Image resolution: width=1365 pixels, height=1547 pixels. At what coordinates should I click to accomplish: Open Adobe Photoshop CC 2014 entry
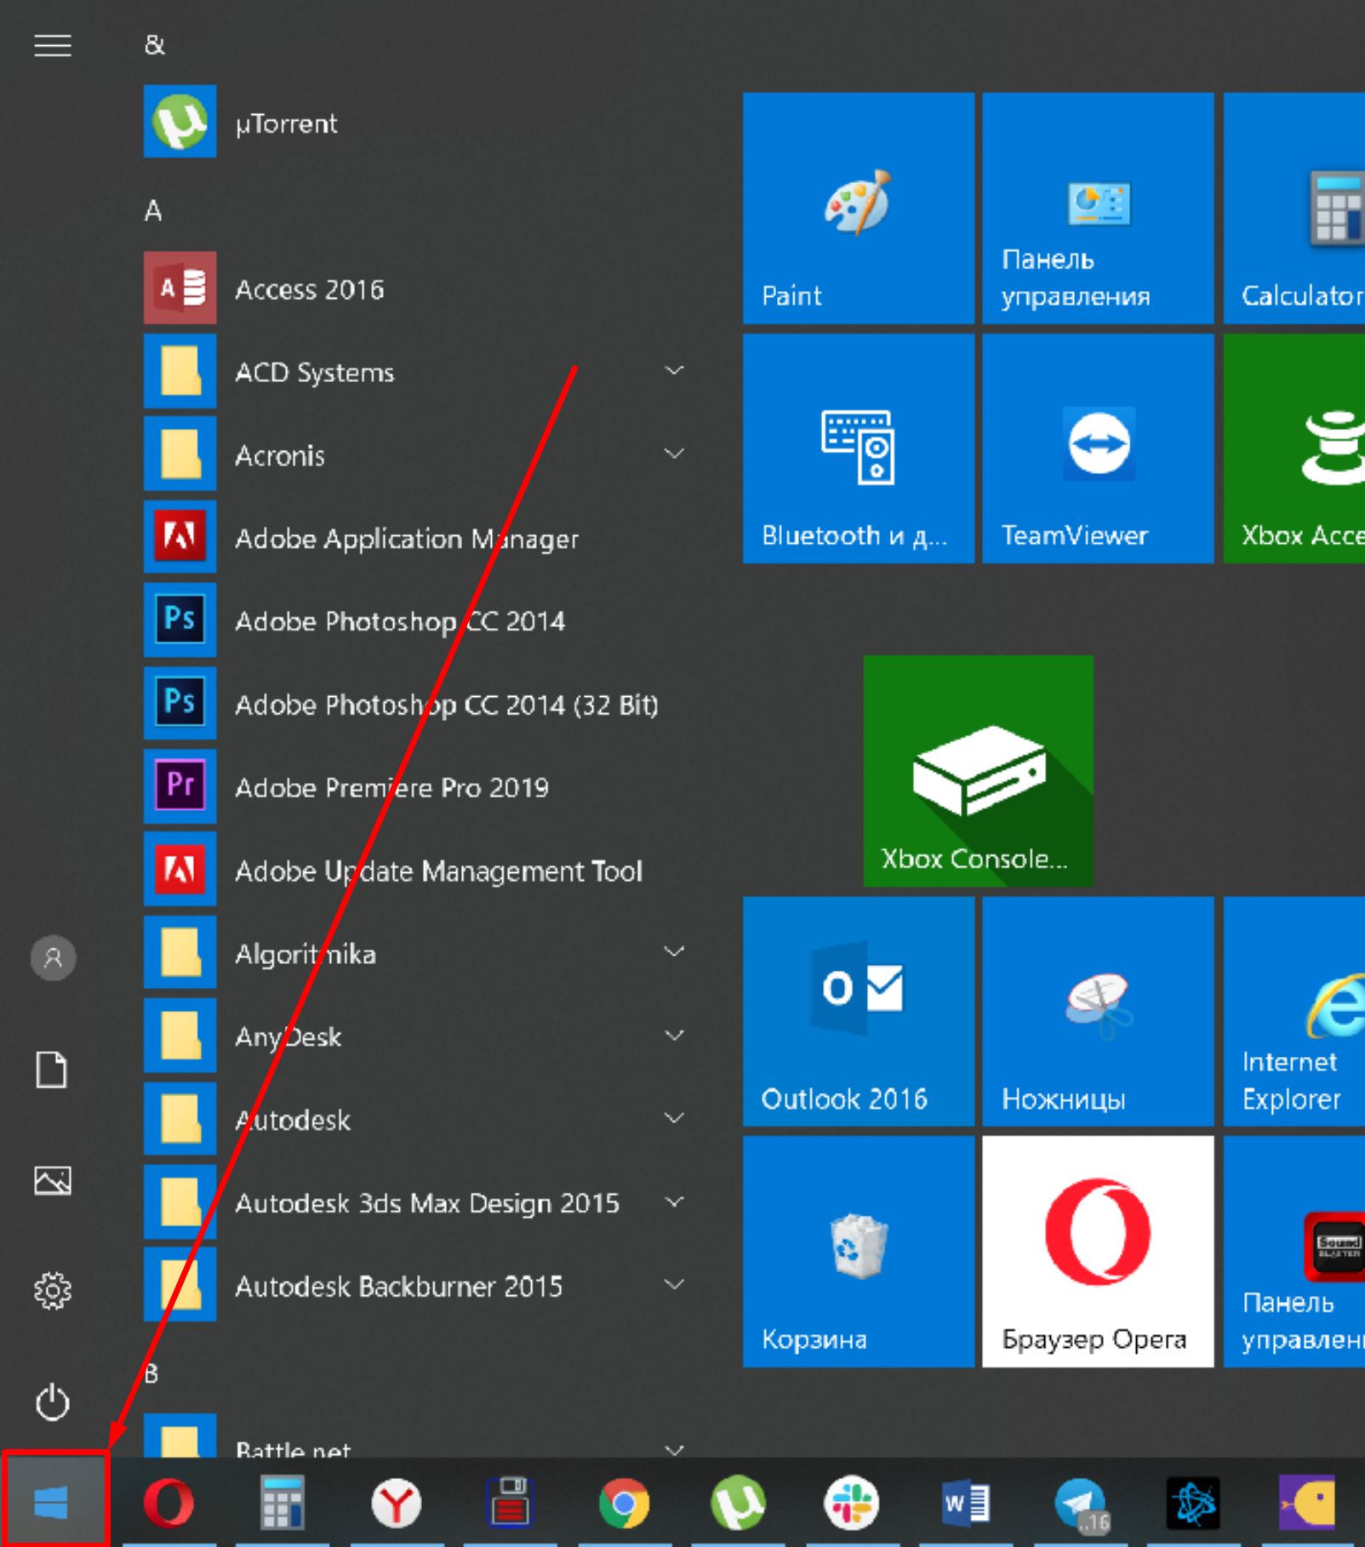tap(417, 620)
